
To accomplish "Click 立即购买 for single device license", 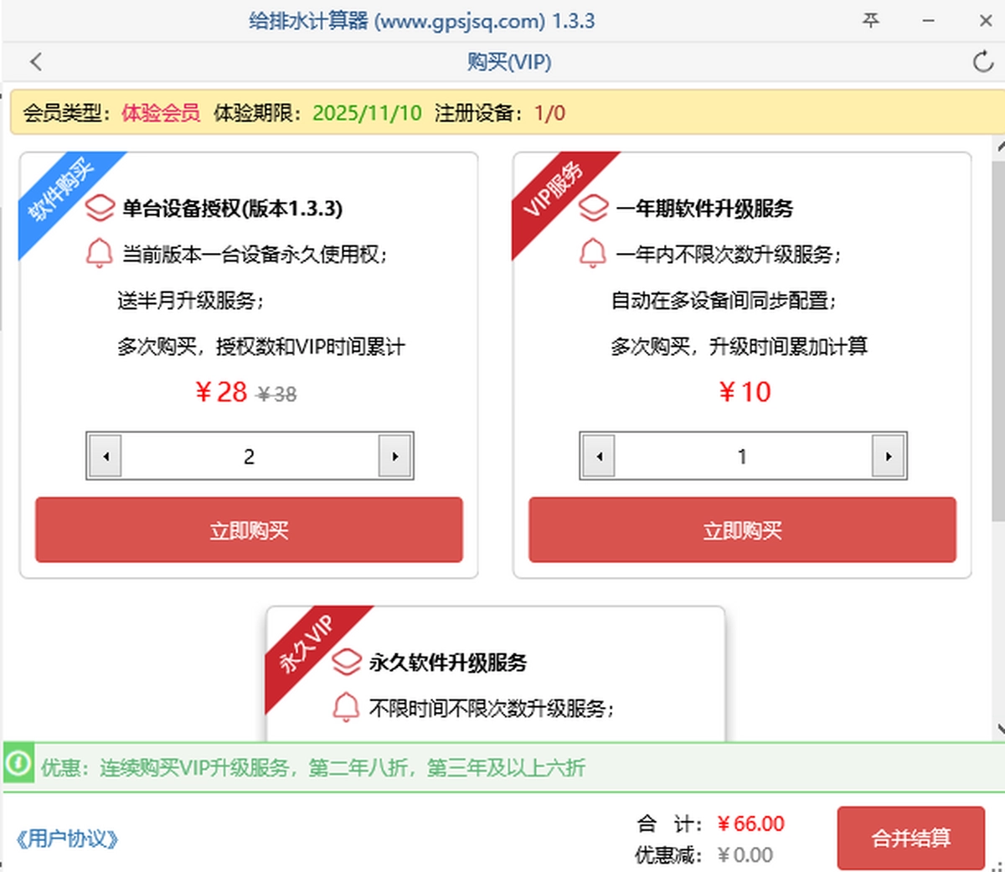I will pyautogui.click(x=249, y=530).
